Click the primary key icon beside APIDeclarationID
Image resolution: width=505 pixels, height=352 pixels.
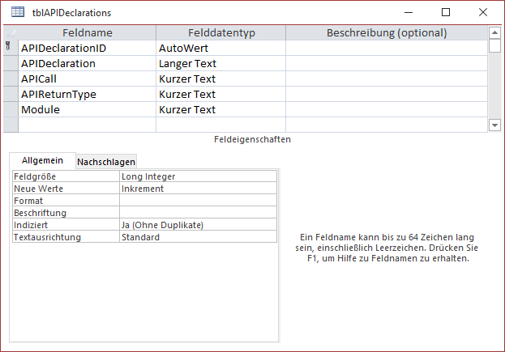click(8, 46)
